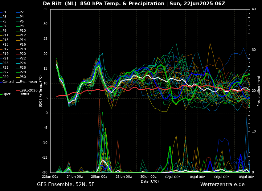Click the 22Jun 00z date tick
262x191 pixels.
[50, 177]
